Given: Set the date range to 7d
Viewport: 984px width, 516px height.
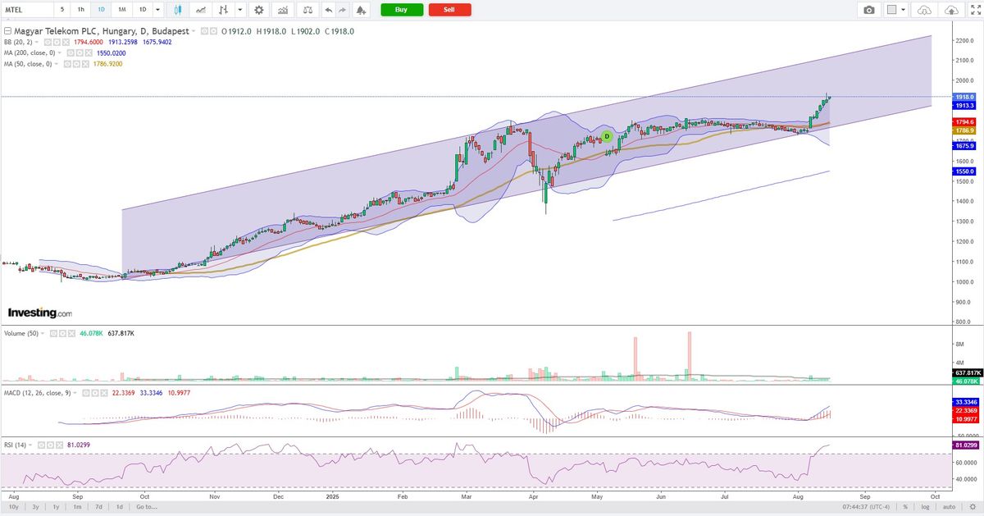Looking at the screenshot, I should click(98, 508).
